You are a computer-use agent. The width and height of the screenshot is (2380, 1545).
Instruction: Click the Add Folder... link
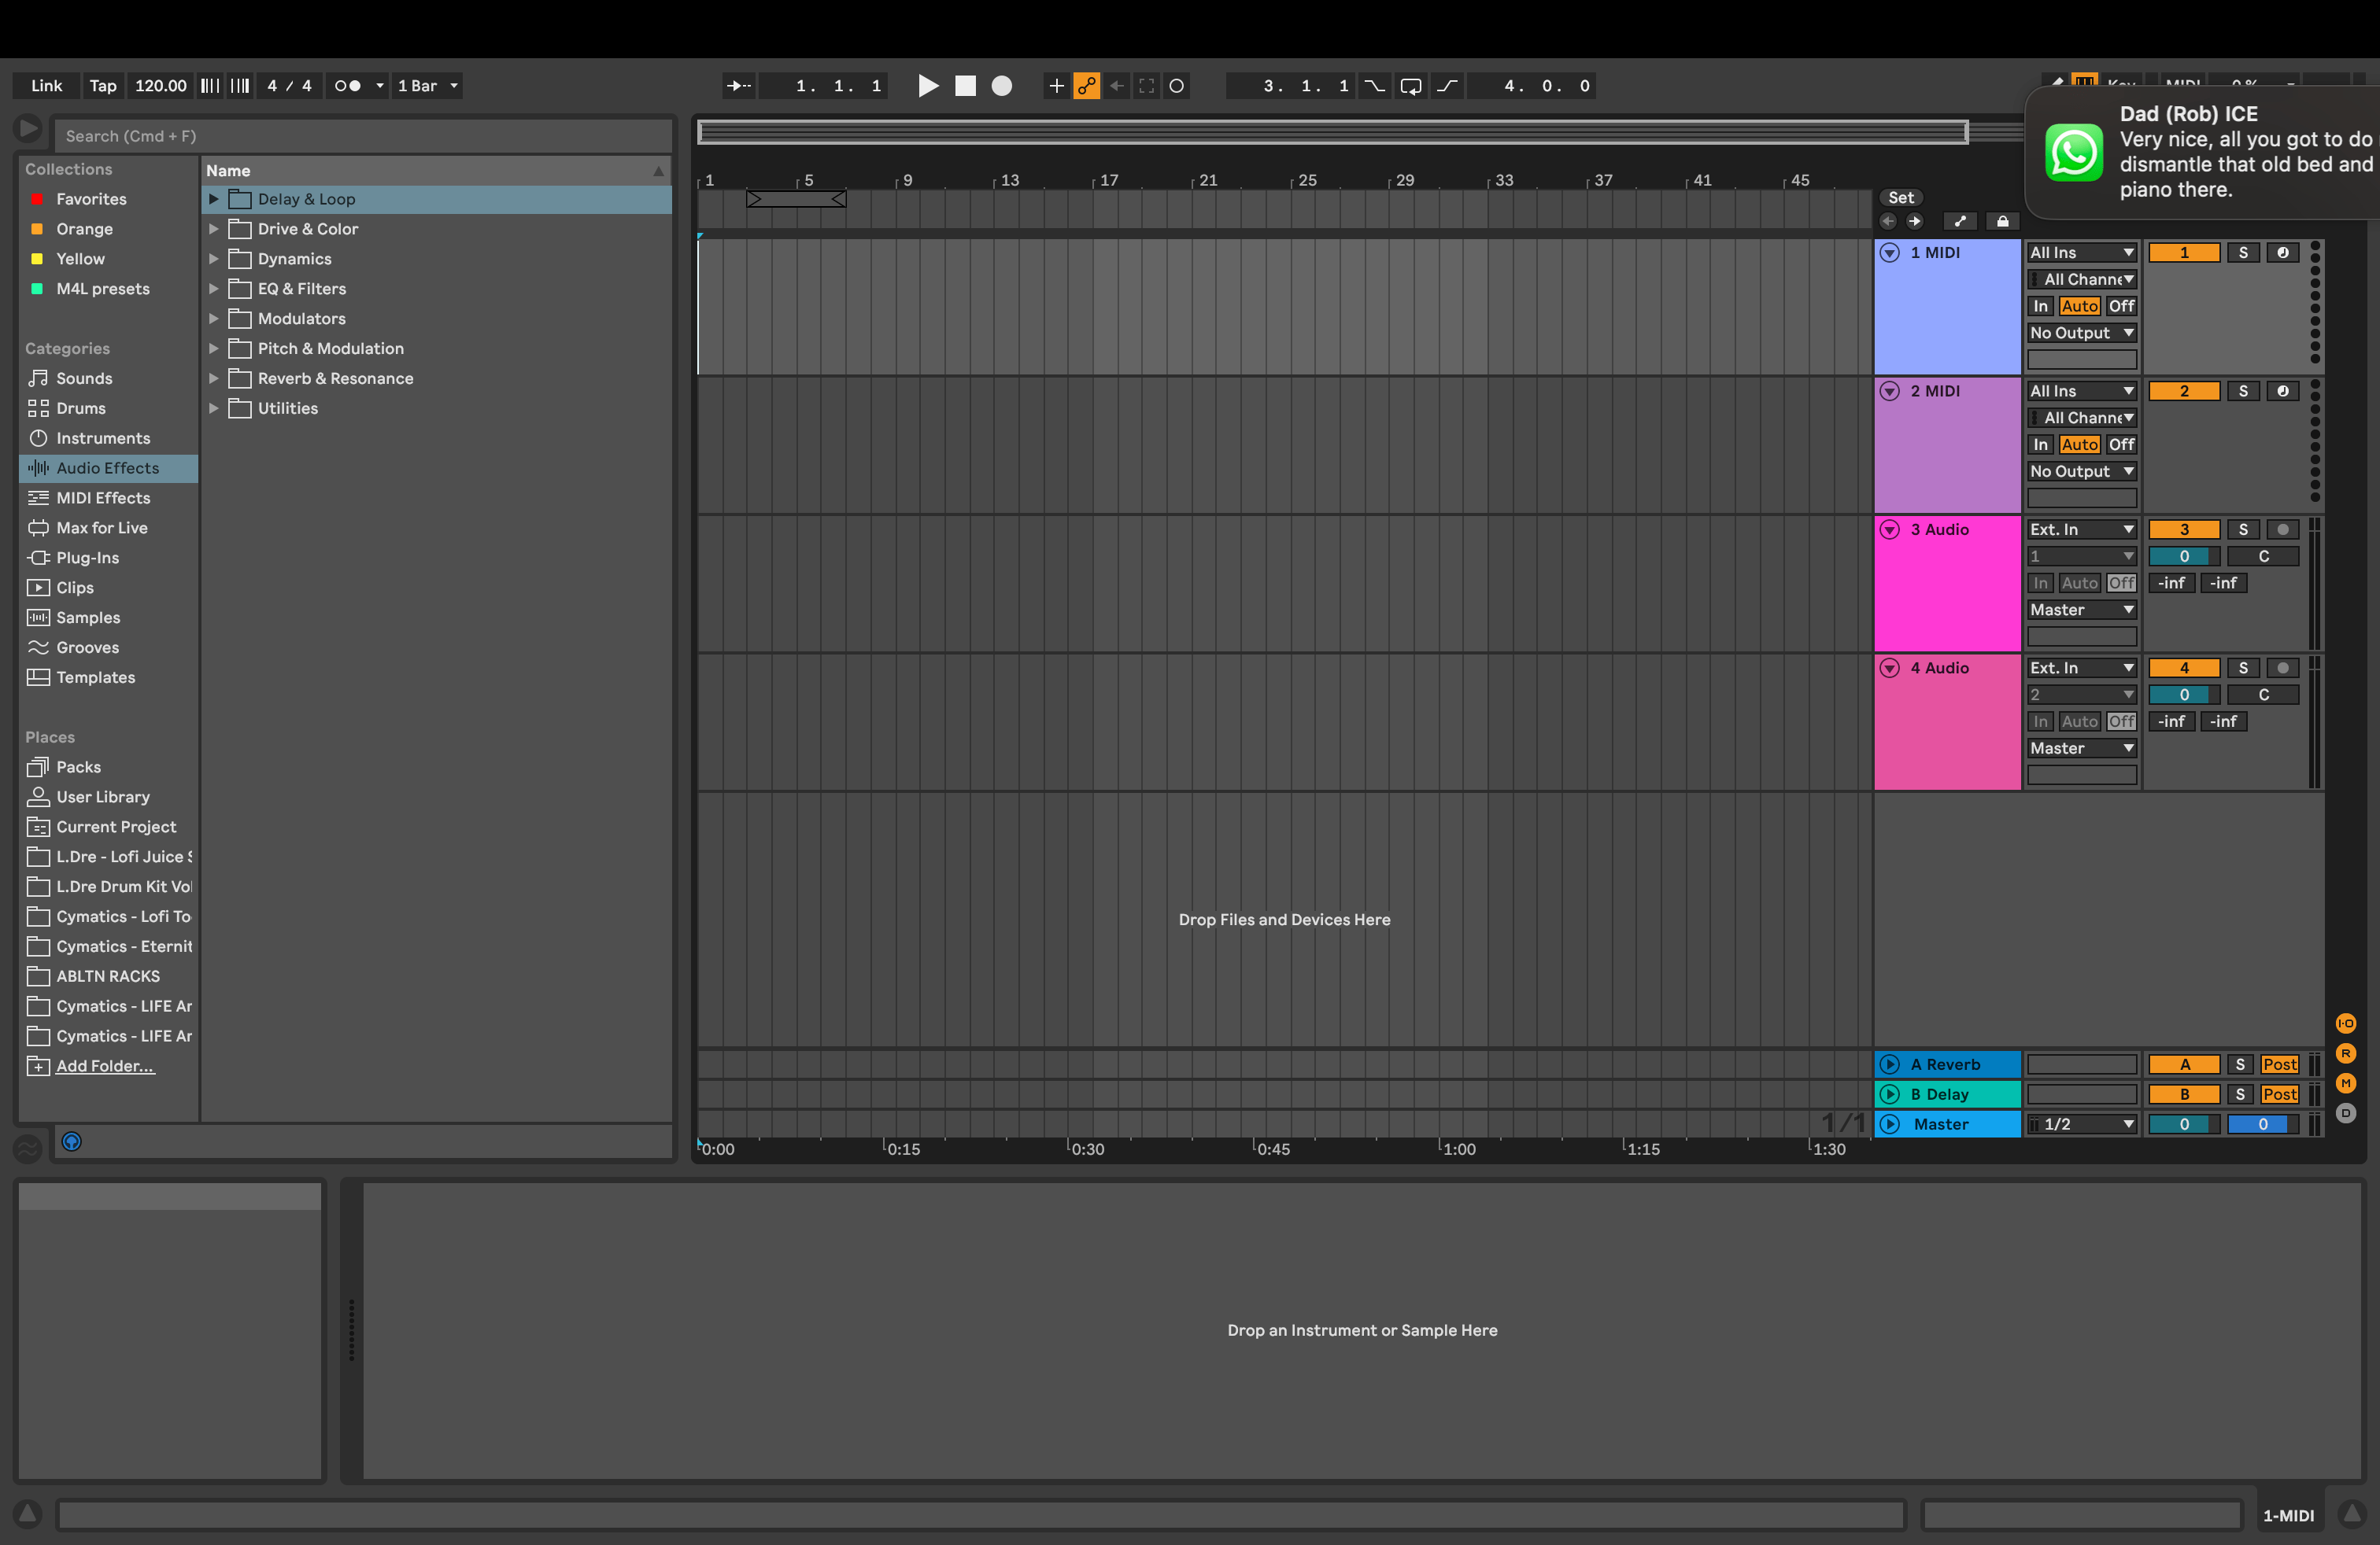(x=105, y=1066)
